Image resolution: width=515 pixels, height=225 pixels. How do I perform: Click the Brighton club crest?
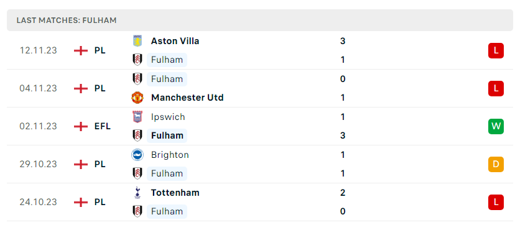click(x=137, y=155)
